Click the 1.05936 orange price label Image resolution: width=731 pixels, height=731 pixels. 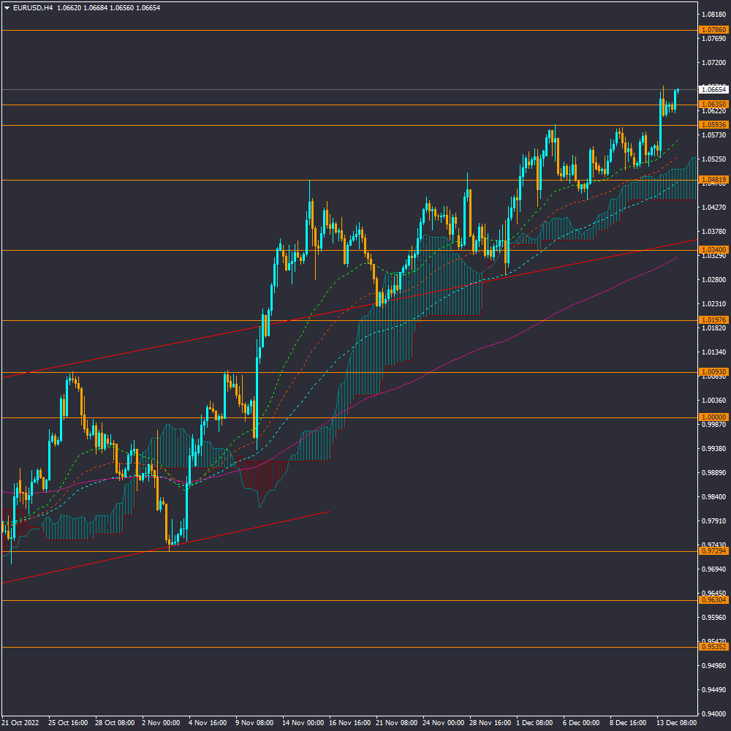point(713,125)
